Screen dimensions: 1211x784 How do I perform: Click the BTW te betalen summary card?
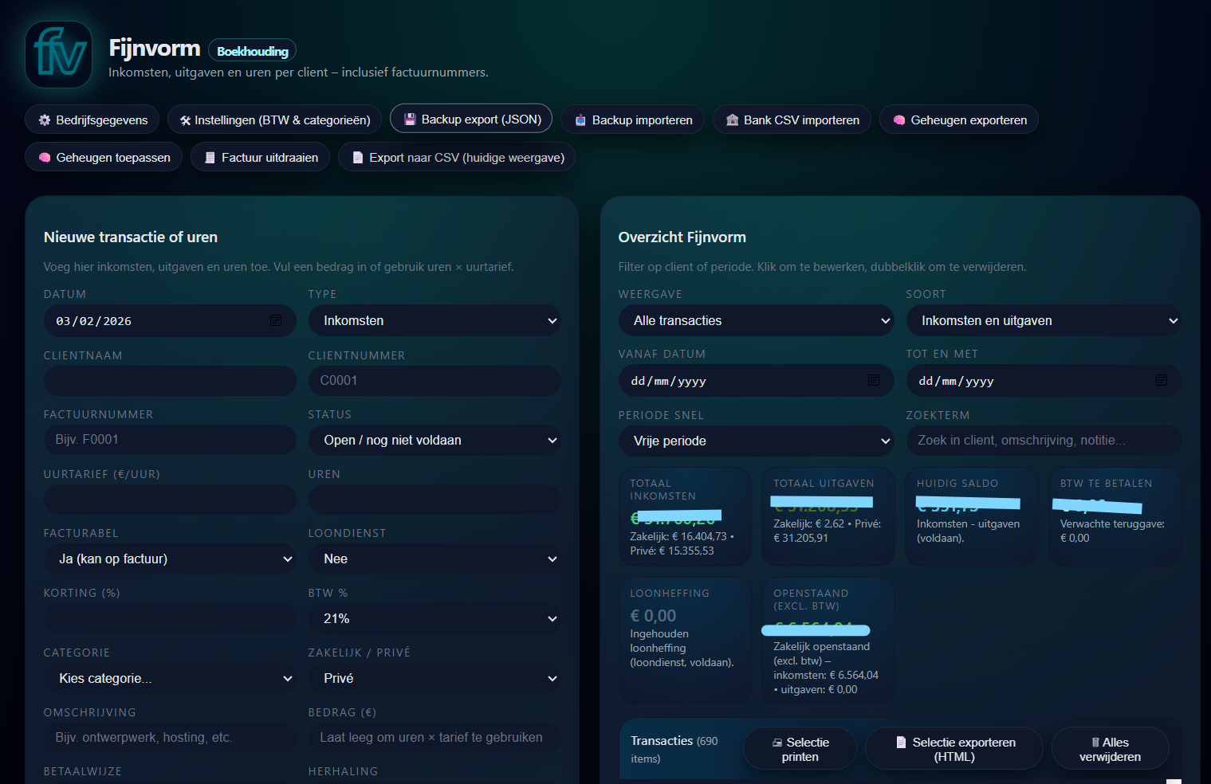tap(1115, 517)
